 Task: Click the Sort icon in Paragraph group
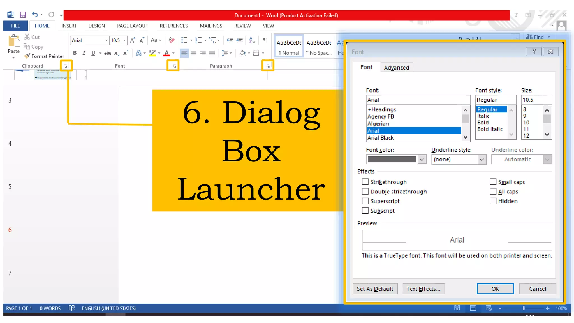coord(252,40)
